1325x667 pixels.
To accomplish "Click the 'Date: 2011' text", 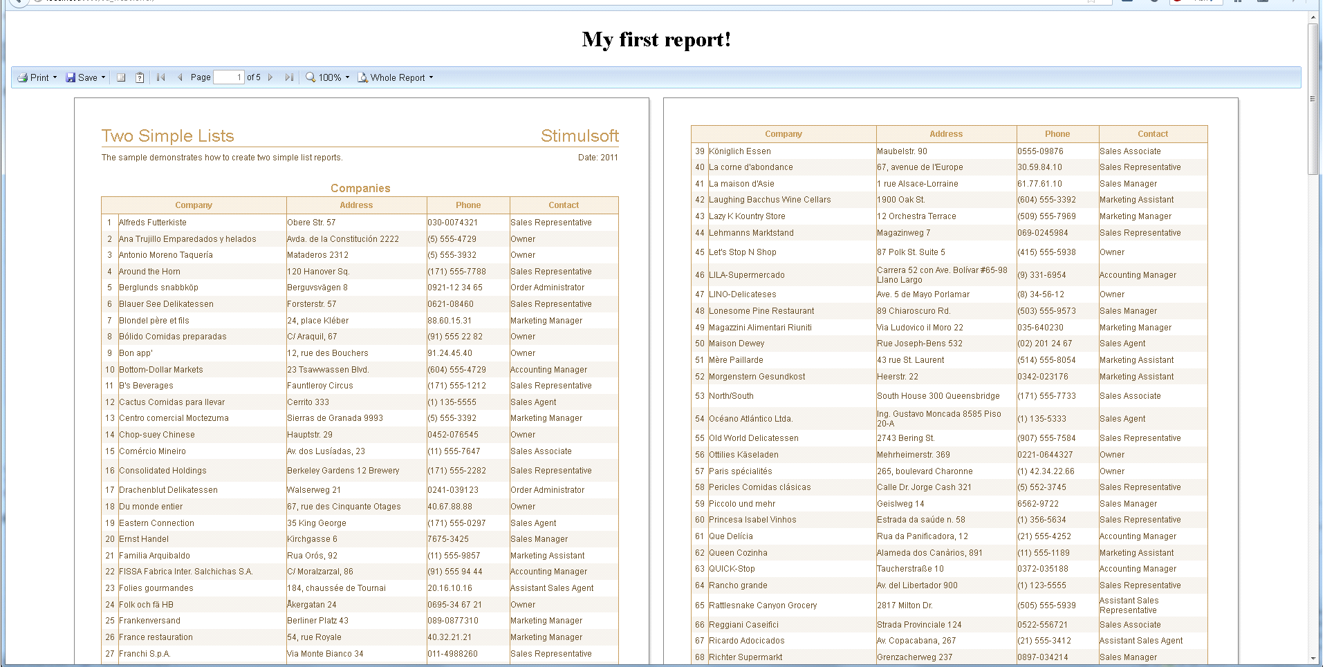I will [598, 158].
